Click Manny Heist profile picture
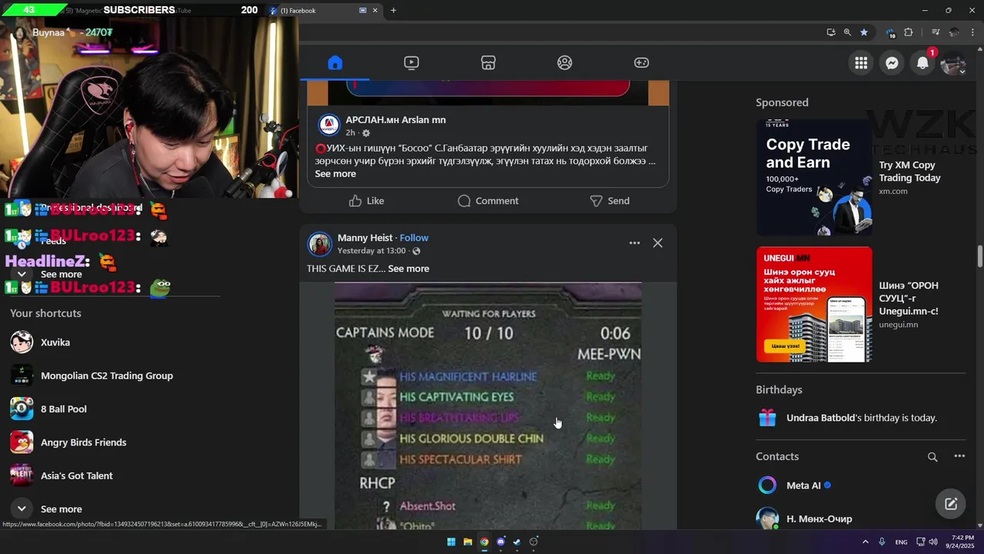The width and height of the screenshot is (984, 554). (x=320, y=244)
